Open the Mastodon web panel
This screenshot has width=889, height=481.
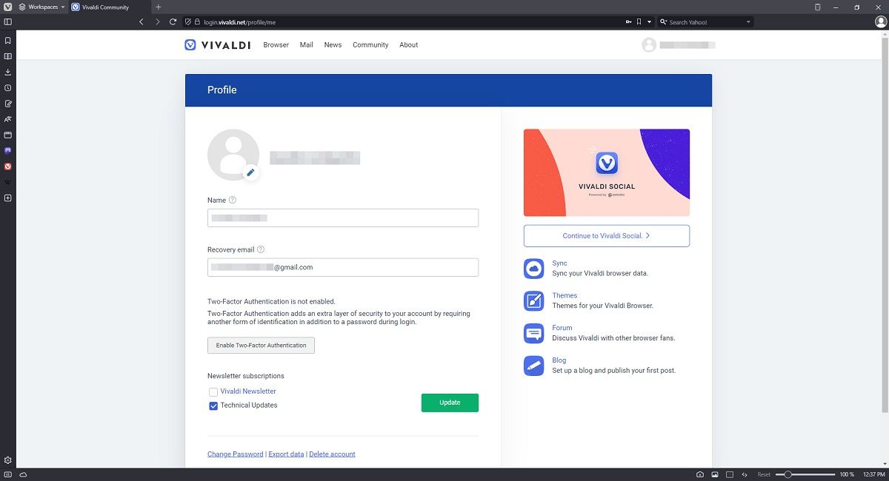click(7, 150)
